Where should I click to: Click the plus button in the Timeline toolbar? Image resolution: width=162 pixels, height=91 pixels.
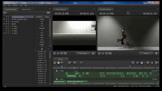click(x=75, y=63)
